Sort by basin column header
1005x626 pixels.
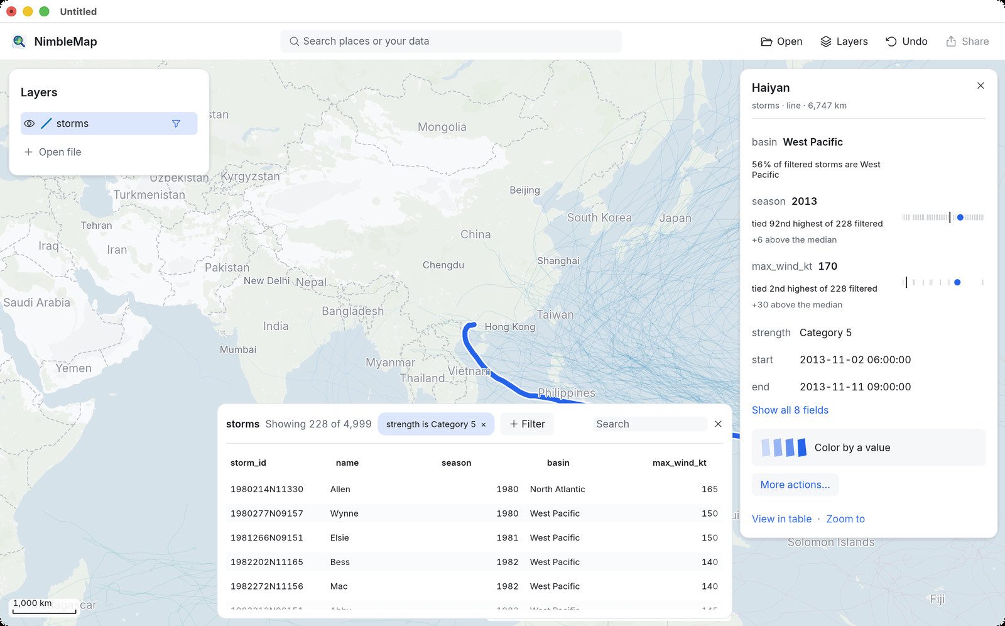pos(558,463)
